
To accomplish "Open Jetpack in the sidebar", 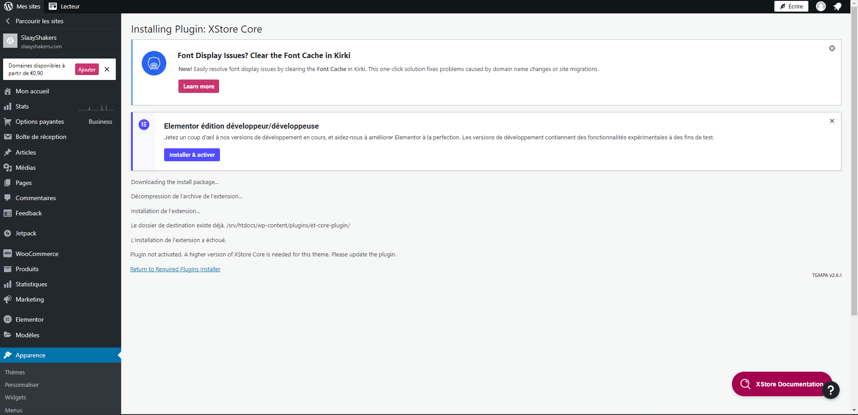I will pyautogui.click(x=26, y=233).
